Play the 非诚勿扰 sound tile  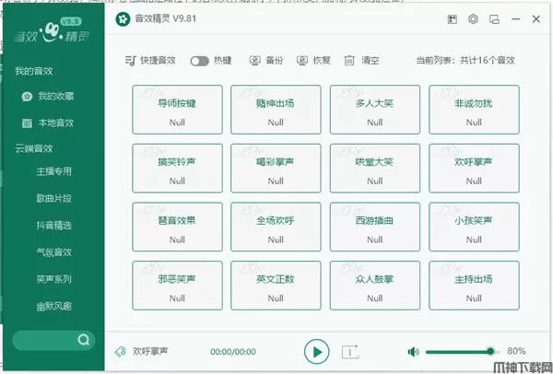pyautogui.click(x=474, y=110)
